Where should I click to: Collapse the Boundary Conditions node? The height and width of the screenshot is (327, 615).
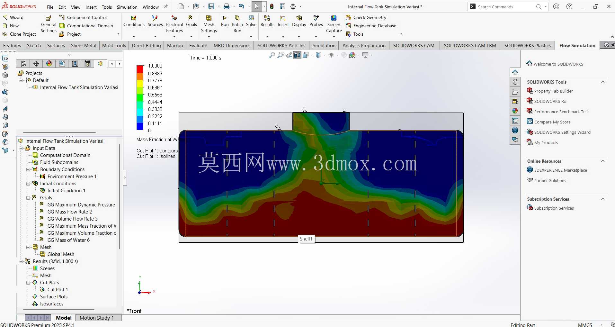click(x=28, y=169)
